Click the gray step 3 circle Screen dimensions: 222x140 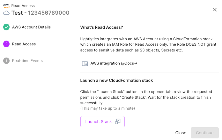coord(6,61)
